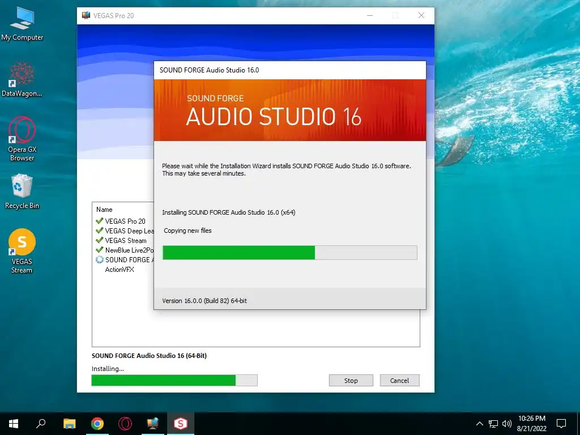Image resolution: width=580 pixels, height=435 pixels.
Task: Click the clock showing 10:26 PM
Action: coord(531,419)
